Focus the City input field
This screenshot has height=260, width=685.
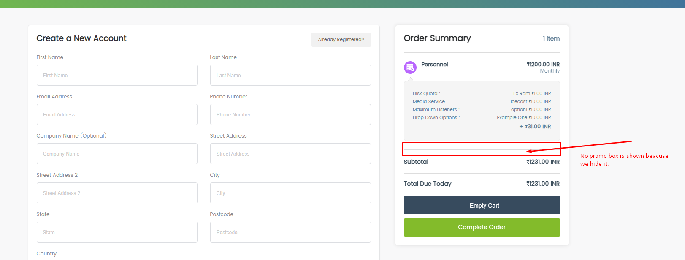290,193
